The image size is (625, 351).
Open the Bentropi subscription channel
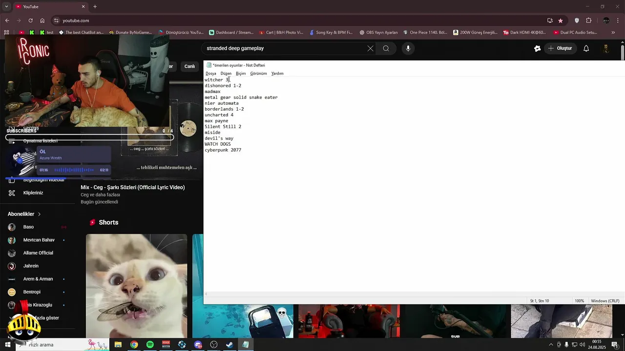pyautogui.click(x=32, y=292)
